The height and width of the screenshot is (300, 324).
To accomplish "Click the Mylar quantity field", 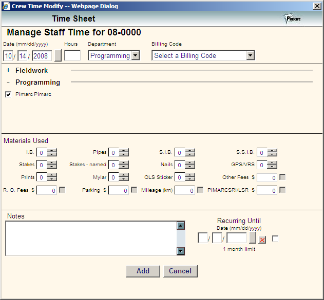I will click(113, 177).
